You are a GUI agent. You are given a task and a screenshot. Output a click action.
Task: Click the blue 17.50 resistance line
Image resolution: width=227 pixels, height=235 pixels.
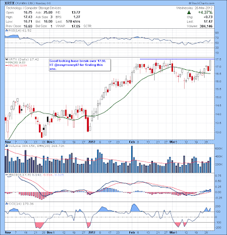(177, 59)
